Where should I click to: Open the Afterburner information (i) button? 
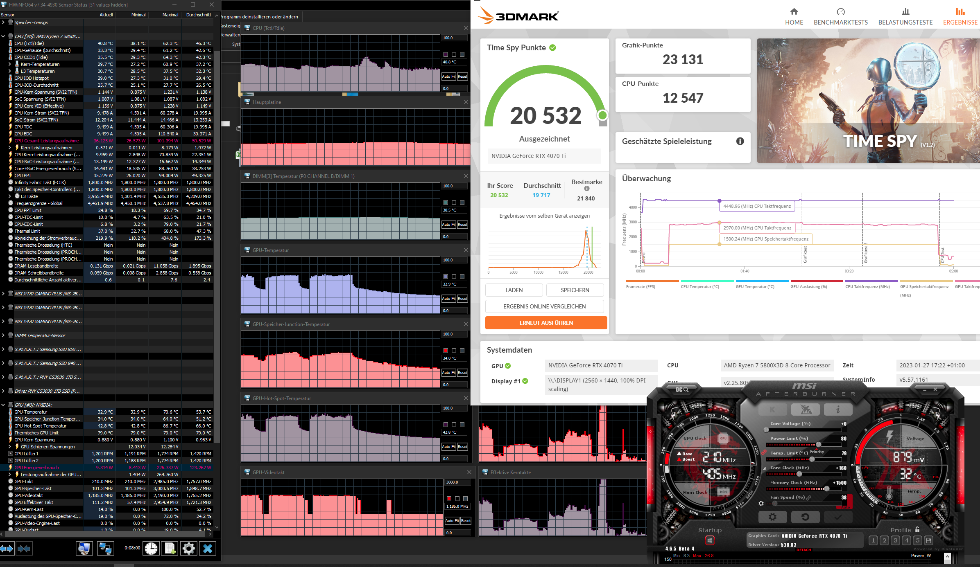838,409
